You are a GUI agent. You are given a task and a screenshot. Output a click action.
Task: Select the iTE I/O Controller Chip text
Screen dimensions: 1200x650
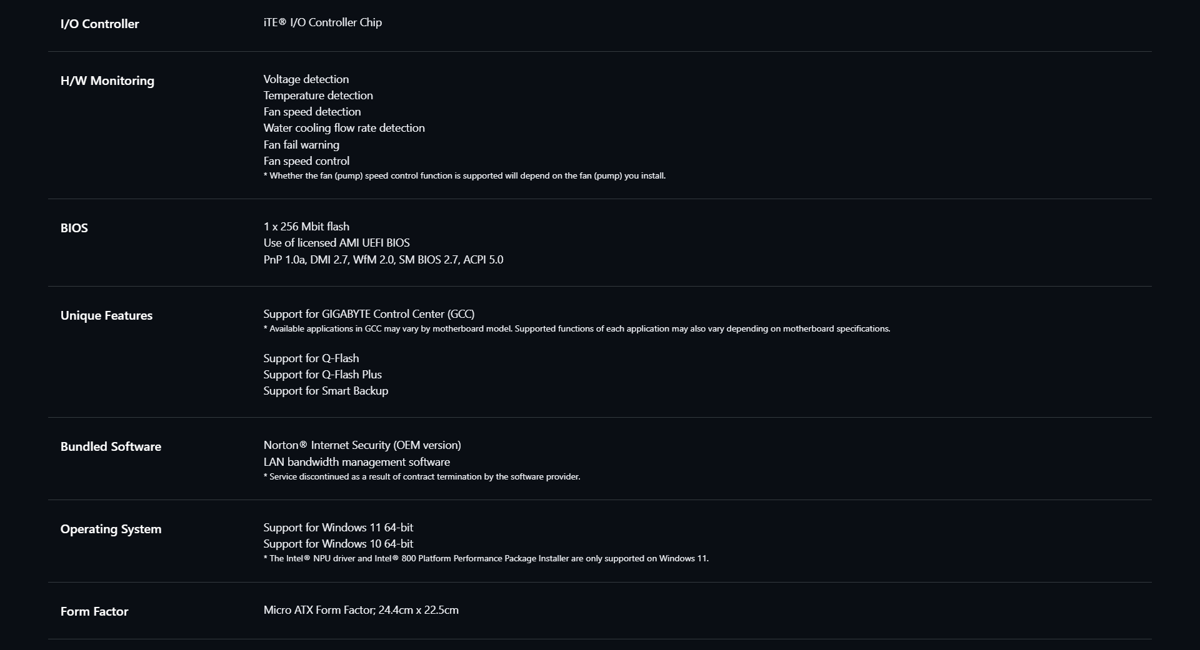[x=322, y=22]
